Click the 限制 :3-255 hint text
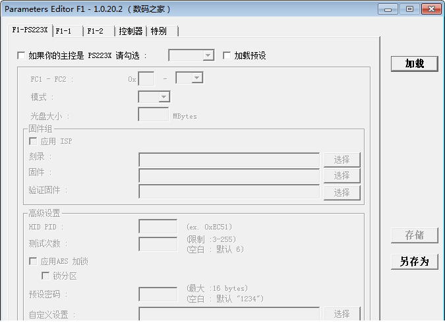 [211, 239]
